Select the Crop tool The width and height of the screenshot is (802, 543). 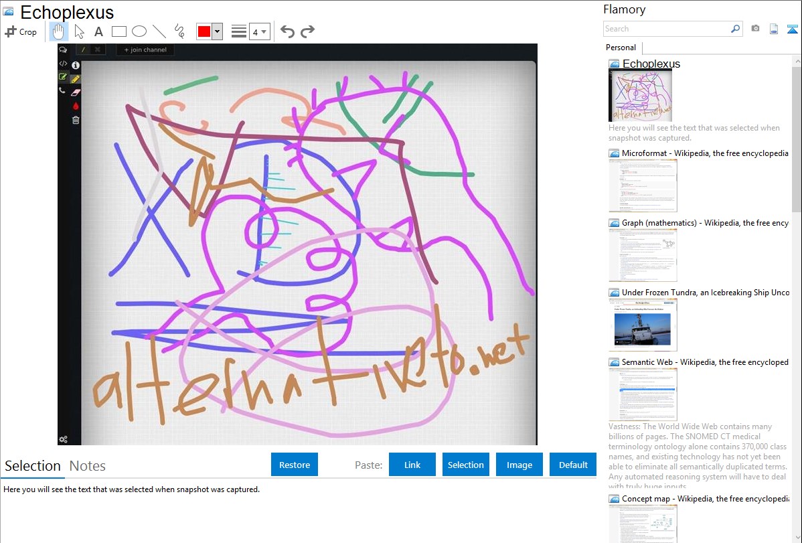21,31
